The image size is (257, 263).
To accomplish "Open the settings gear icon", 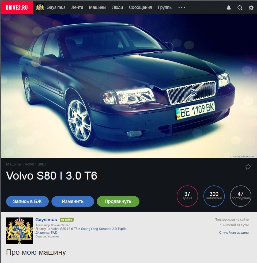I will [x=251, y=8].
